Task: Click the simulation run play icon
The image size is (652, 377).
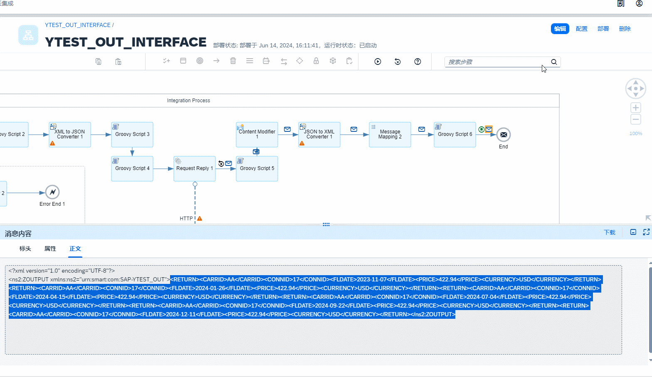Action: point(378,62)
